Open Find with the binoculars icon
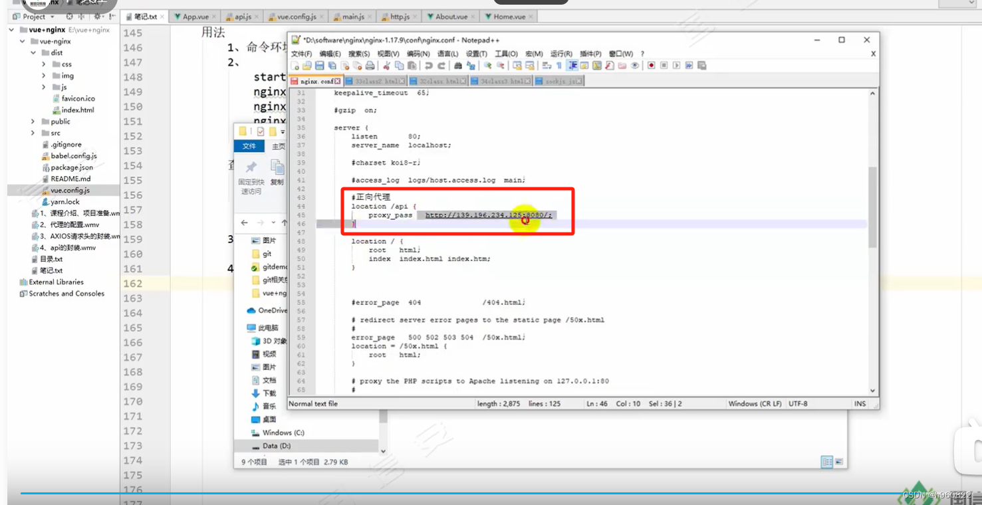 pos(458,65)
